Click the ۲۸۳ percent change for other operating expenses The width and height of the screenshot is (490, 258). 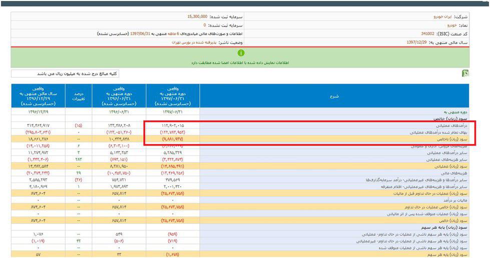click(79, 159)
